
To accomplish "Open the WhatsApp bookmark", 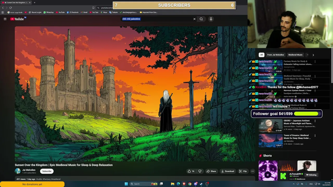I will [x=48, y=12].
